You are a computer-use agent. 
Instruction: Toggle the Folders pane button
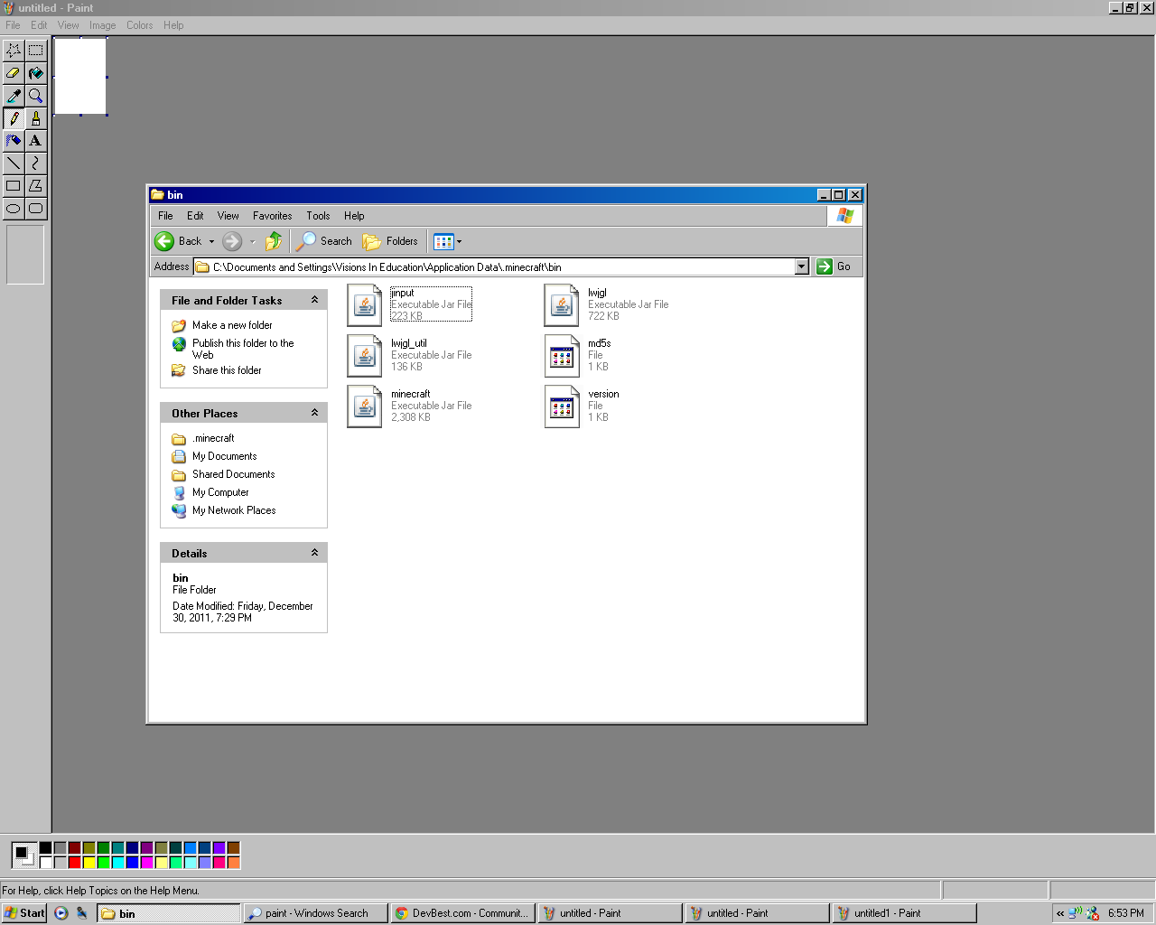click(390, 241)
